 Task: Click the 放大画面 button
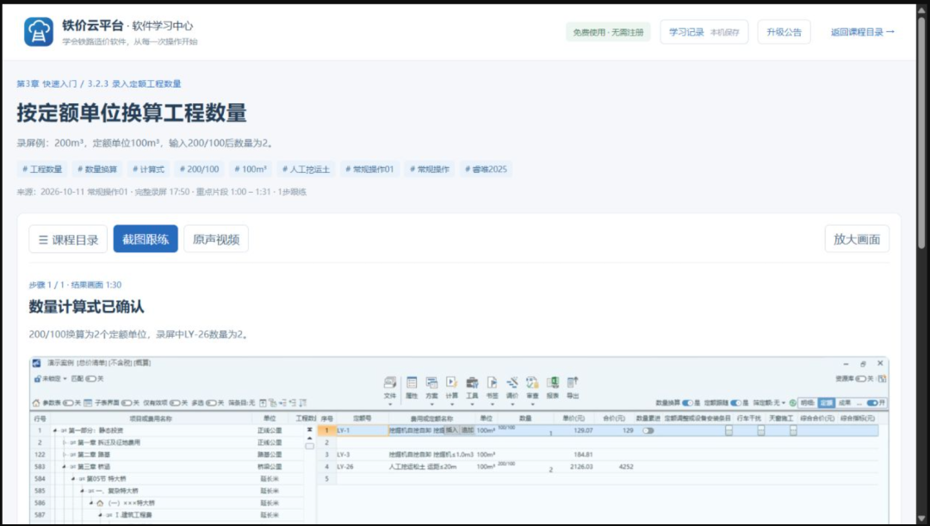pos(857,239)
